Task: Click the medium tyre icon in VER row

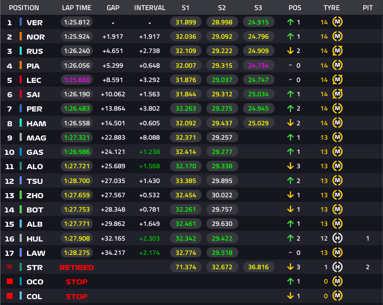Action: click(337, 22)
